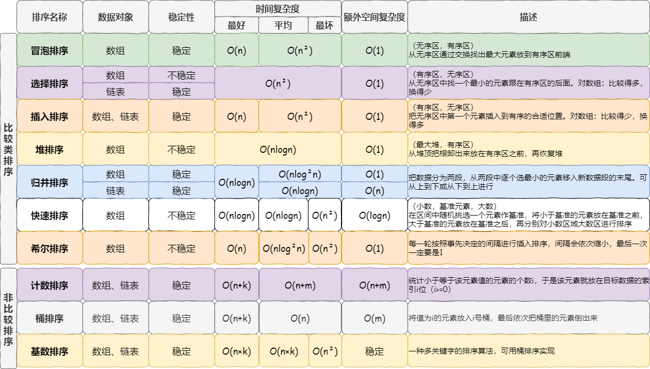Click the 插入排序 name cell

[49, 117]
